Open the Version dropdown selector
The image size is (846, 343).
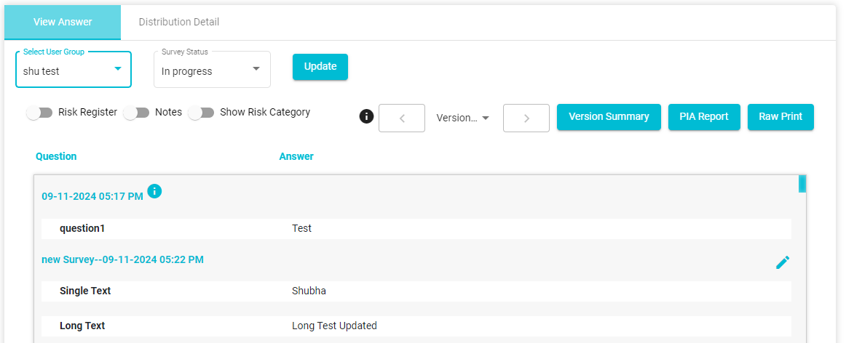click(462, 118)
